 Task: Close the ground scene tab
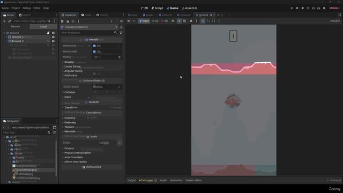[211, 15]
